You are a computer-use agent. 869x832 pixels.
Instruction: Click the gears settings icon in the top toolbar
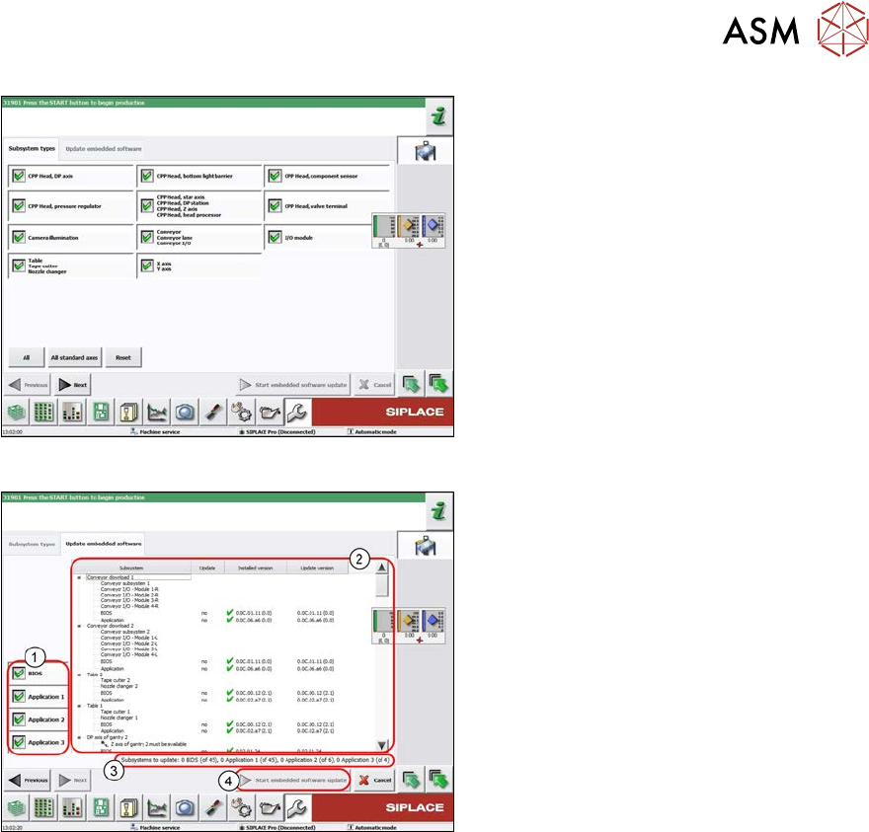(242, 413)
